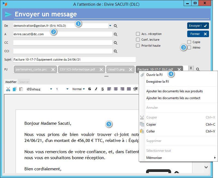Click the cut scissors icon in editor toolbar
This screenshot has width=218, height=178.
click(8, 89)
